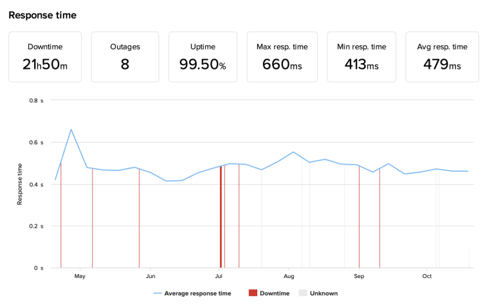Click the 0 s y-axis label
The width and height of the screenshot is (494, 305).
click(x=39, y=268)
